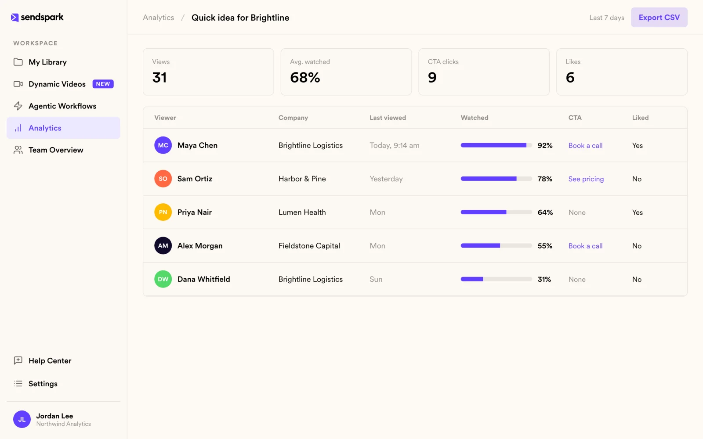Image resolution: width=703 pixels, height=439 pixels.
Task: Click the Agentic Workflows lightning icon
Action: click(18, 106)
